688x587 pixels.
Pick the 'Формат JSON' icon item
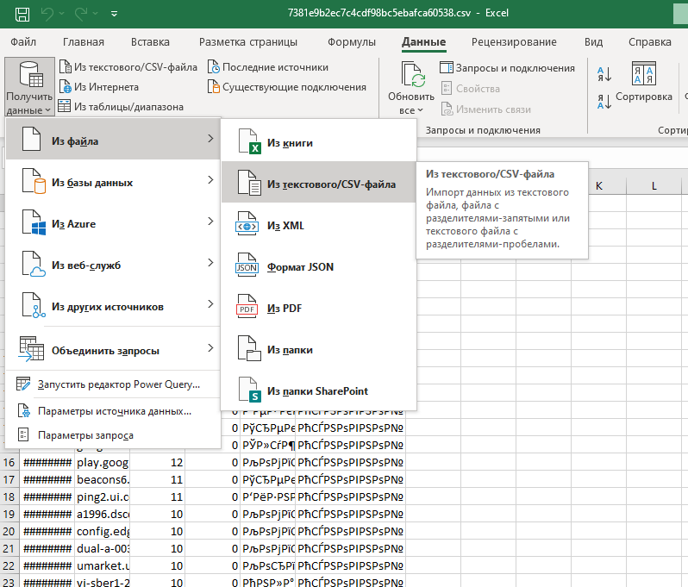click(x=247, y=267)
